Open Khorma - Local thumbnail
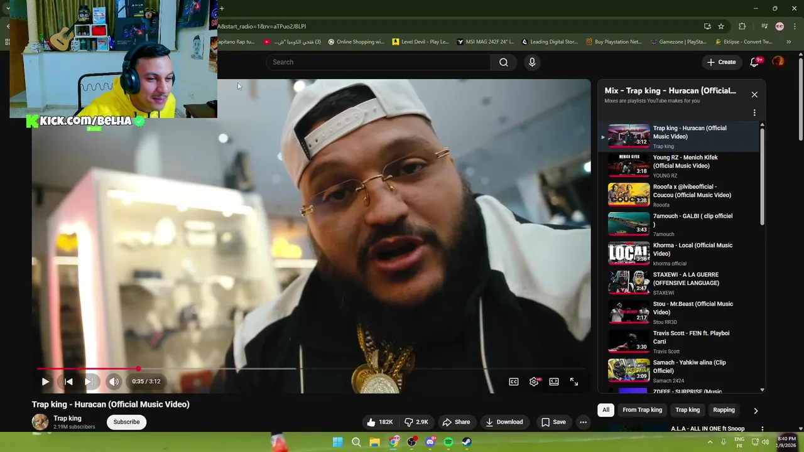This screenshot has height=452, width=804. coord(629,252)
